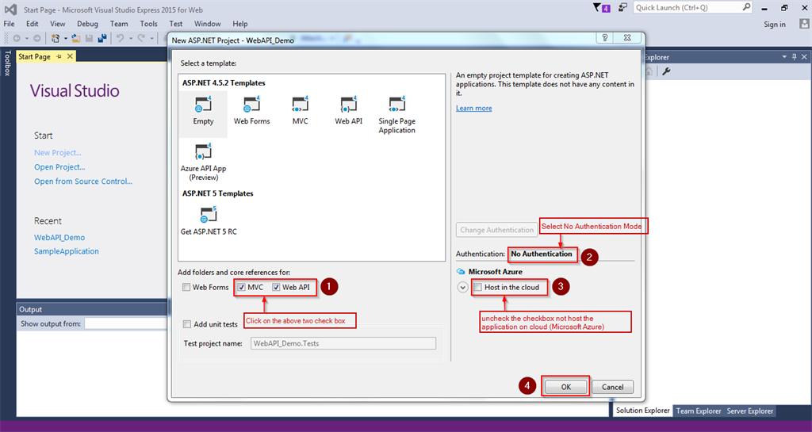The height and width of the screenshot is (432, 812).
Task: Click the Save All toolbar icon
Action: pyautogui.click(x=102, y=38)
